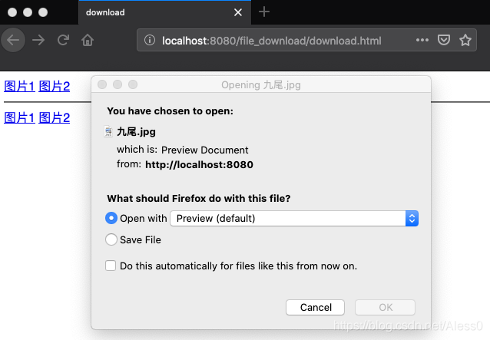Click the 图片2 link below the line
This screenshot has height=340, width=490.
tap(54, 117)
